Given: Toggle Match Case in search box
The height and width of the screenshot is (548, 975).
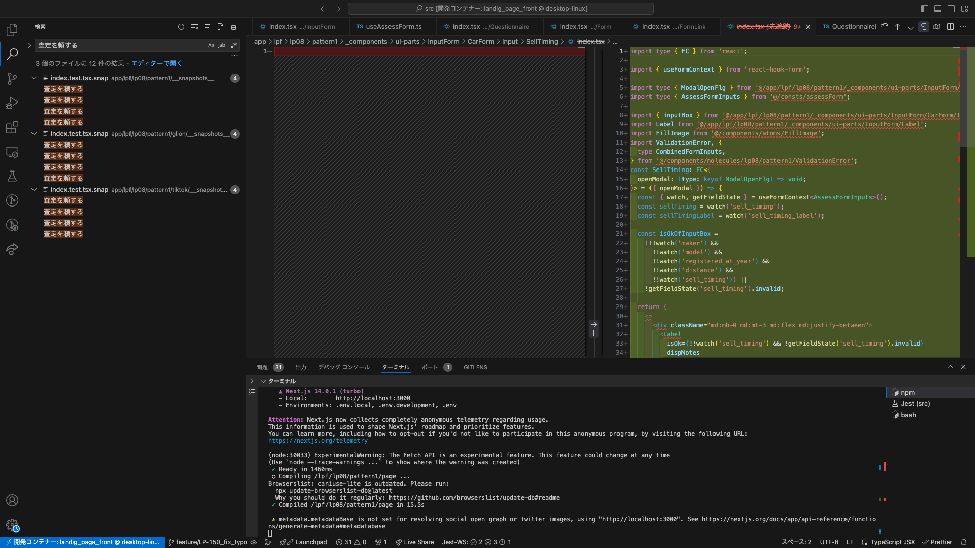Looking at the screenshot, I should click(x=211, y=45).
